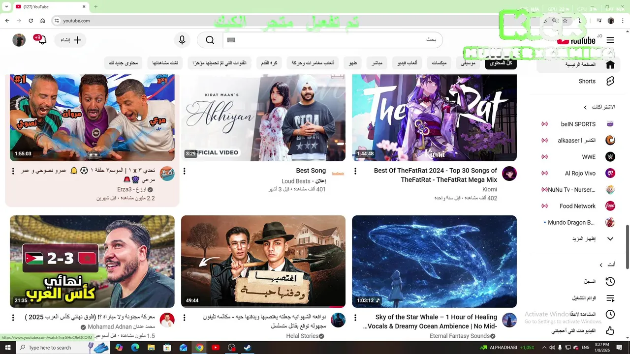The width and height of the screenshot is (630, 354).
Task: Reload the page in Chrome toolbar
Action: pos(31,21)
